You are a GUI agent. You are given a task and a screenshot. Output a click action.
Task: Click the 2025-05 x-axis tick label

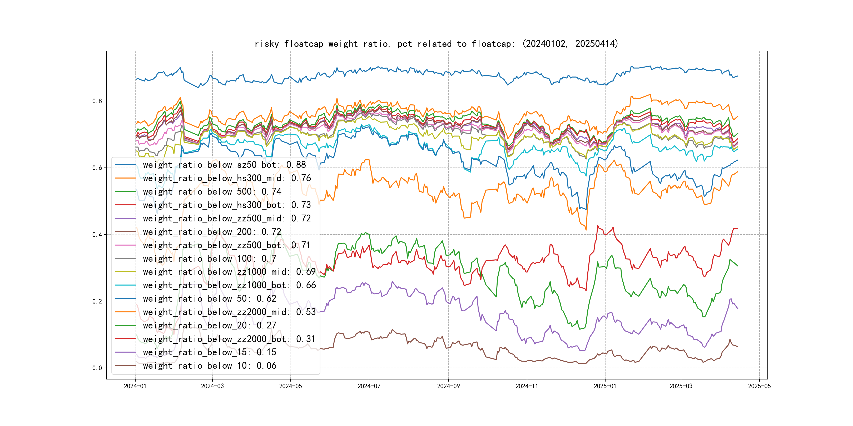pos(759,386)
